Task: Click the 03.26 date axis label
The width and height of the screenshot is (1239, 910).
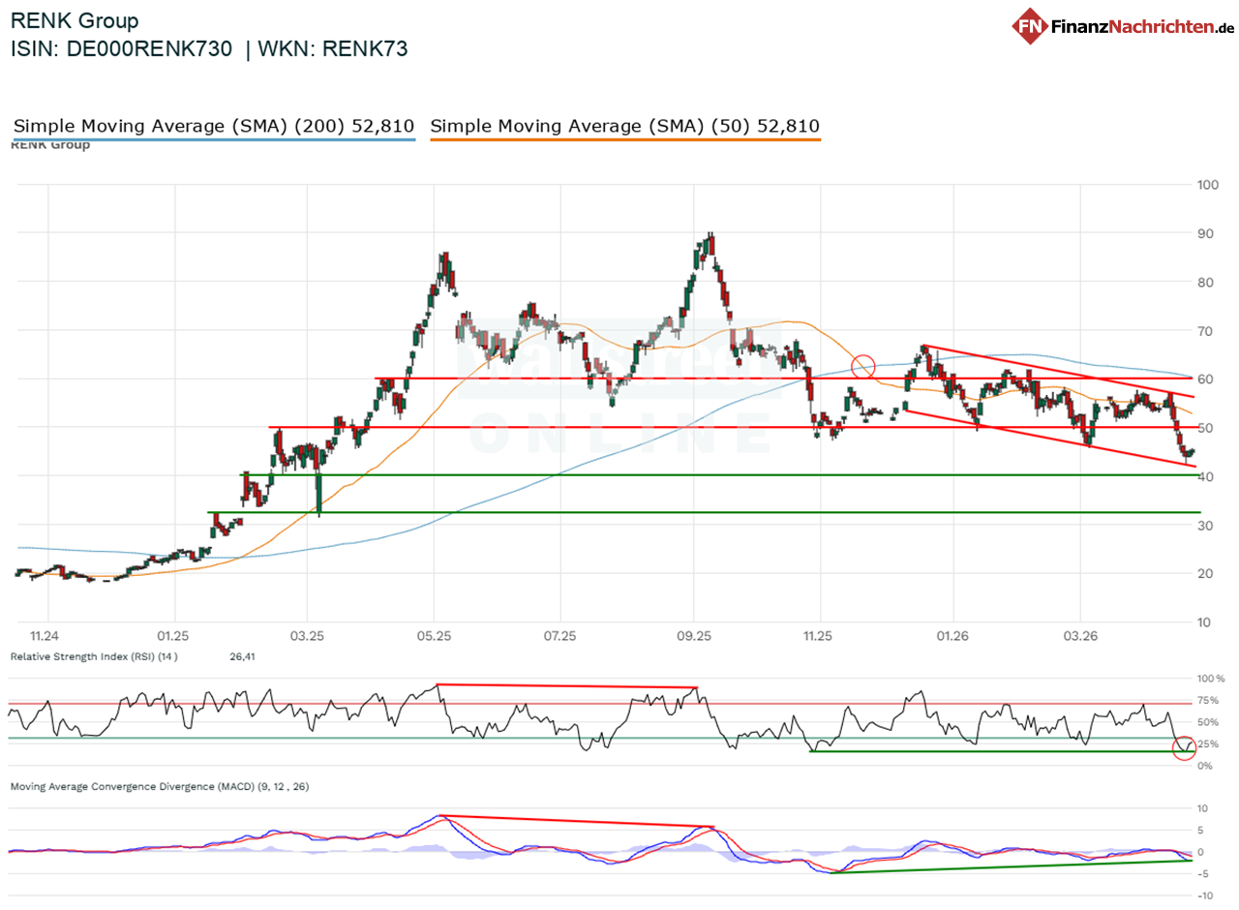Action: coord(1080,636)
